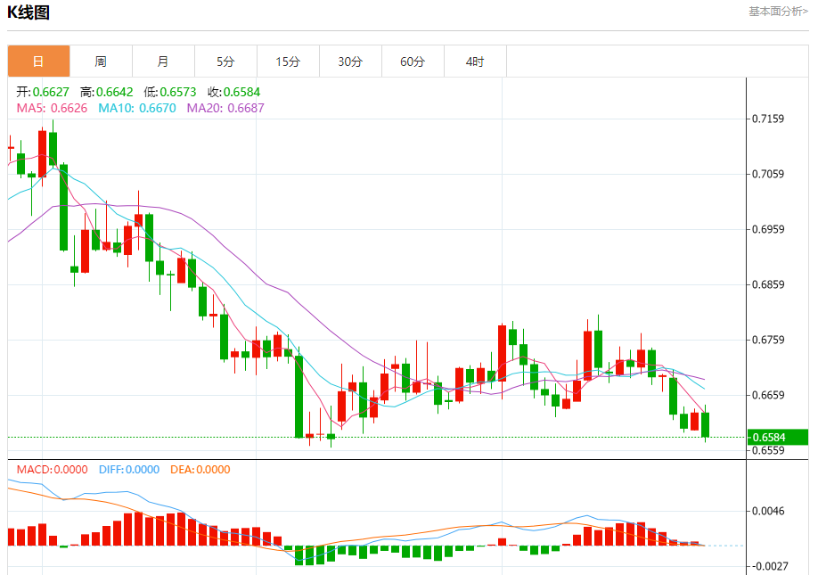Open the 60分 interval tab
Viewport: 818px width, 575px height.
[x=413, y=62]
